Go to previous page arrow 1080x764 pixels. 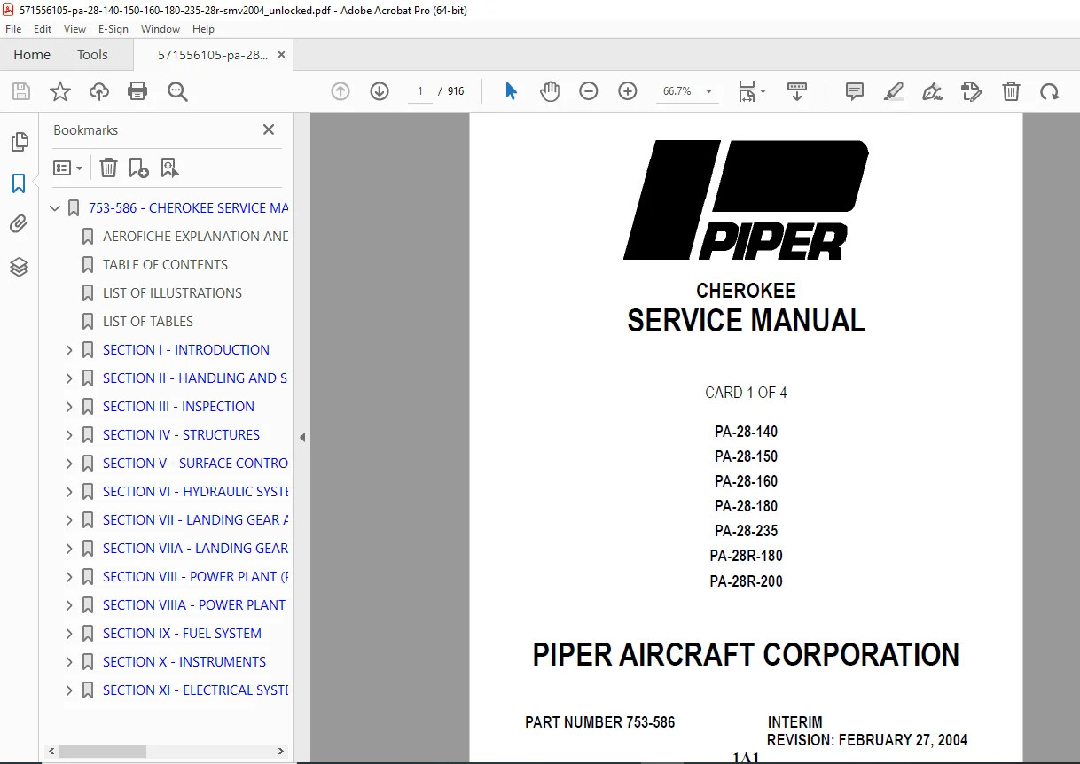(x=340, y=91)
